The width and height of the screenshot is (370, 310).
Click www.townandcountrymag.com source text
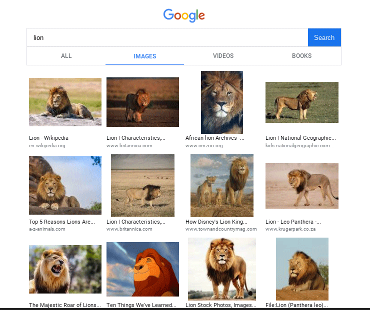[221, 229]
